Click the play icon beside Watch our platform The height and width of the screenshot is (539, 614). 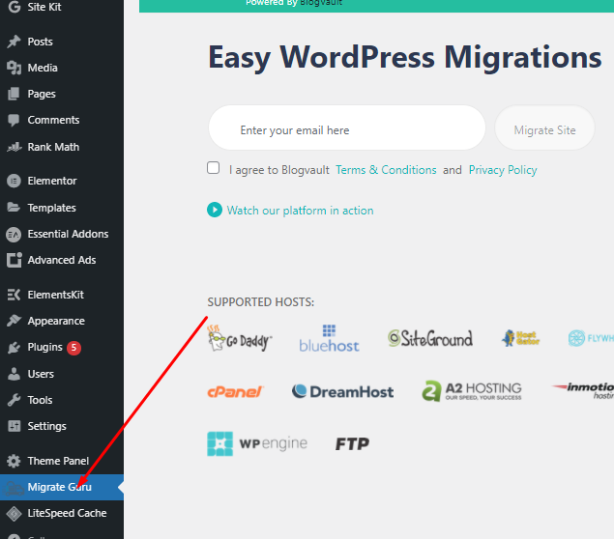coord(215,210)
